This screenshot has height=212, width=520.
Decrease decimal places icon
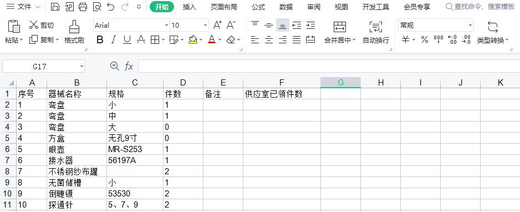tap(466, 40)
